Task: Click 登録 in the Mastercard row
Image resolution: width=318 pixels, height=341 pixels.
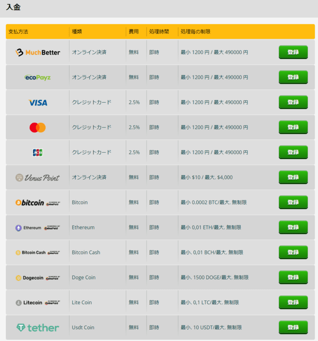Action: coord(293,127)
